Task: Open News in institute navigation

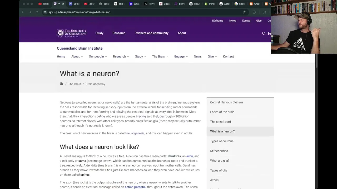Action: [198, 56]
